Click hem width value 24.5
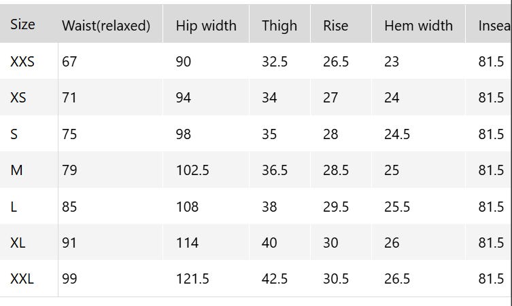 [397, 134]
